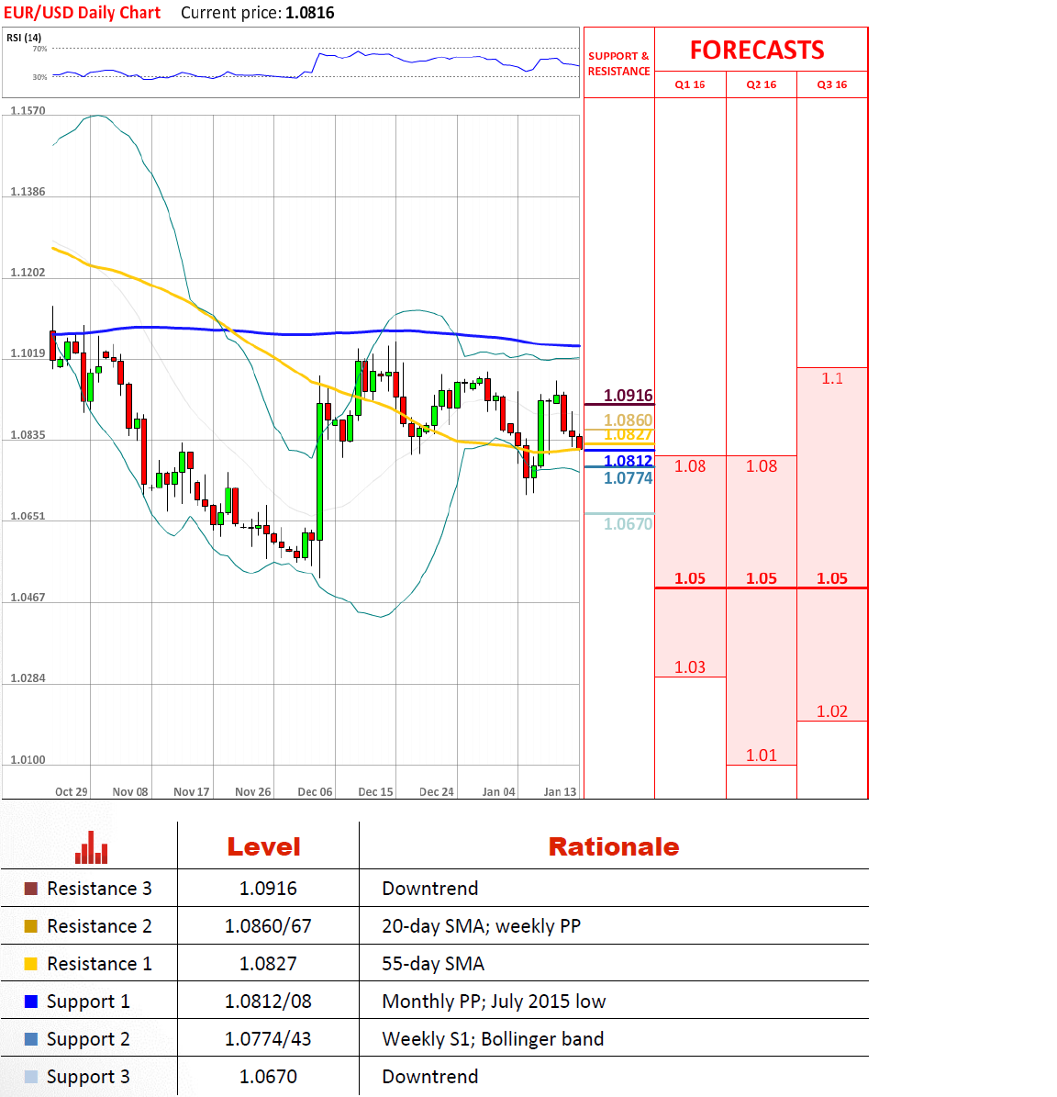
Task: Click the Downtrend rationale for Support 3
Action: point(430,1078)
